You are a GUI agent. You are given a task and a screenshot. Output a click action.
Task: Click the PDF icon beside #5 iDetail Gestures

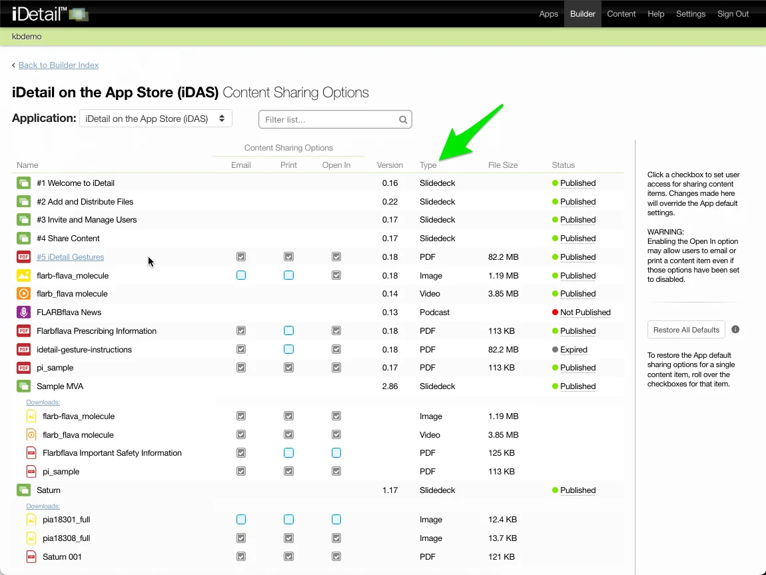pyautogui.click(x=24, y=257)
